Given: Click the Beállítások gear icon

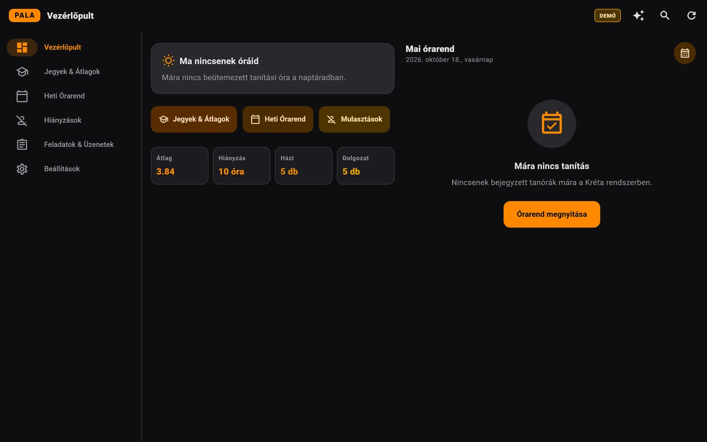Looking at the screenshot, I should pyautogui.click(x=22, y=169).
